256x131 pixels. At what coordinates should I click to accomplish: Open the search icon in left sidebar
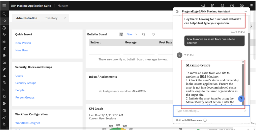(x=4, y=14)
